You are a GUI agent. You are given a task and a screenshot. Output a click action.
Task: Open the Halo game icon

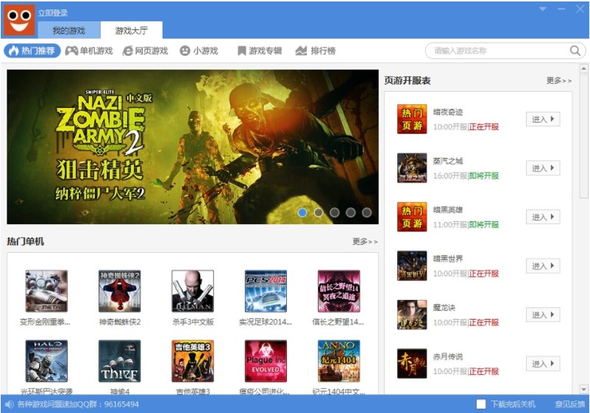[46, 361]
